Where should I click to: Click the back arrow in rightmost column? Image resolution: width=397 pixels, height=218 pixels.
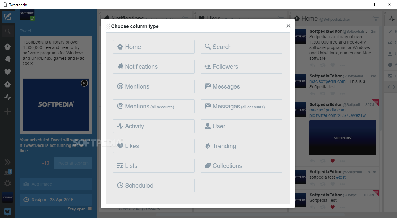tap(389, 87)
